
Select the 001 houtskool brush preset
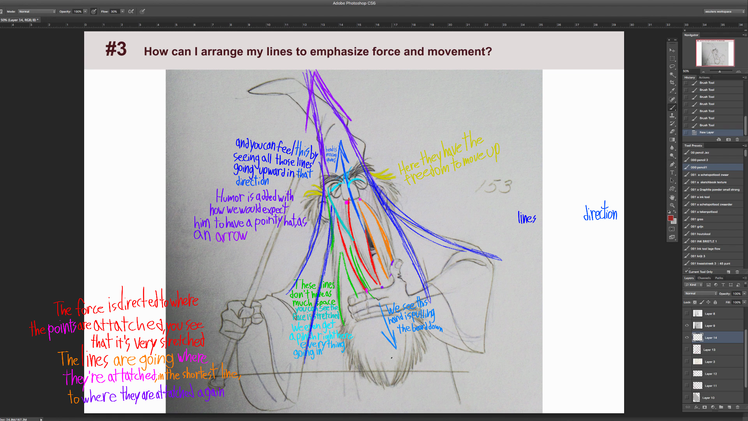coord(713,234)
